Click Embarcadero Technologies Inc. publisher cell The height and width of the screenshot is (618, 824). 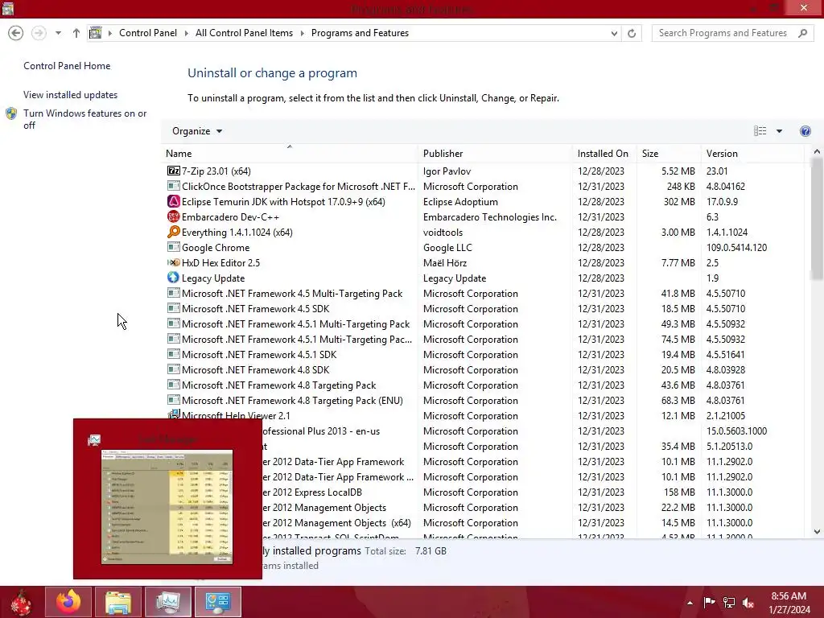(490, 217)
